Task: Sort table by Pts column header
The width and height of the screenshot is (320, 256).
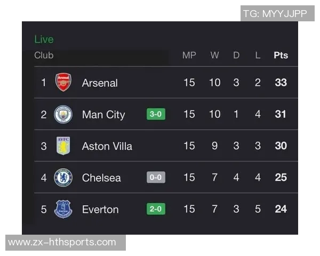Action: 281,55
